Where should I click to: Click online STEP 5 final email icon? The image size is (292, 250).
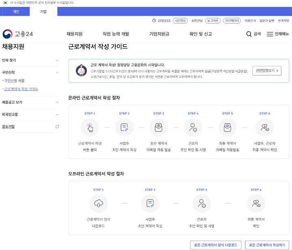pos(228,127)
